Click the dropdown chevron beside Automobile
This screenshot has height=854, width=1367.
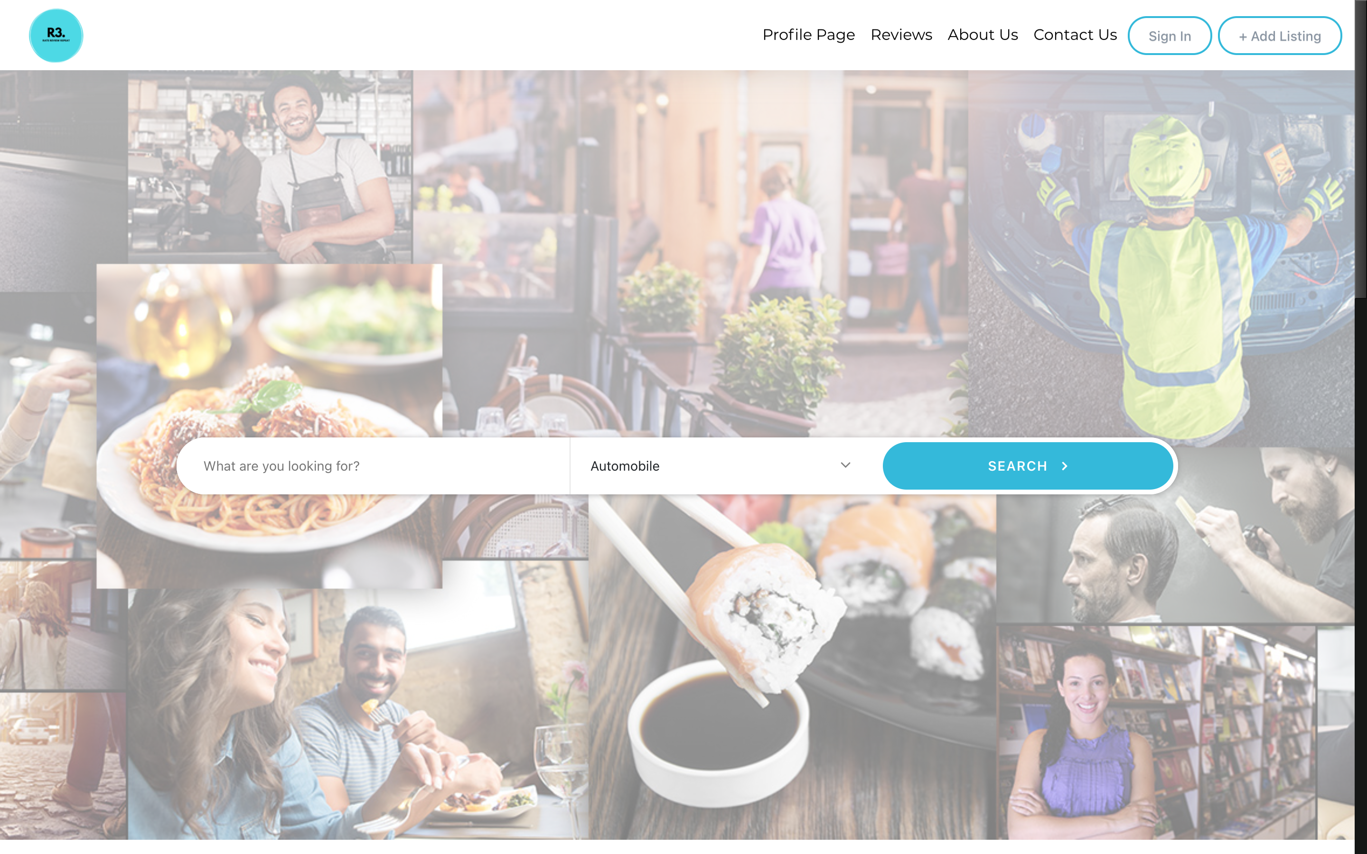tap(845, 465)
